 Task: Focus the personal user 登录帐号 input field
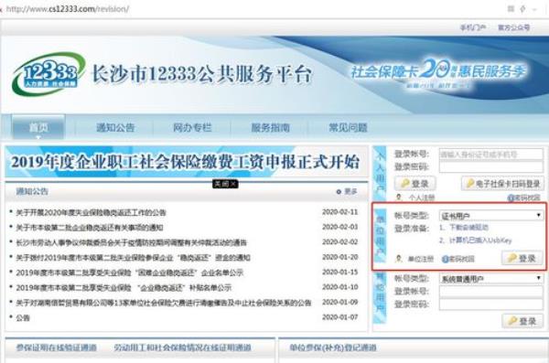pos(491,155)
